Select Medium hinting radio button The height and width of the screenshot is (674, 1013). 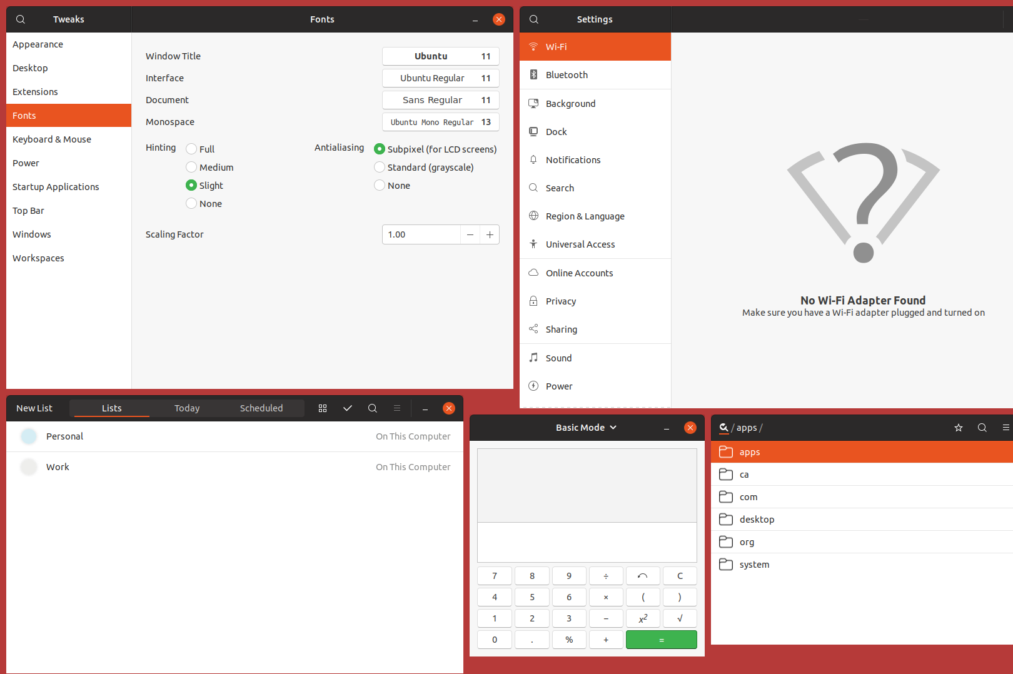(191, 167)
